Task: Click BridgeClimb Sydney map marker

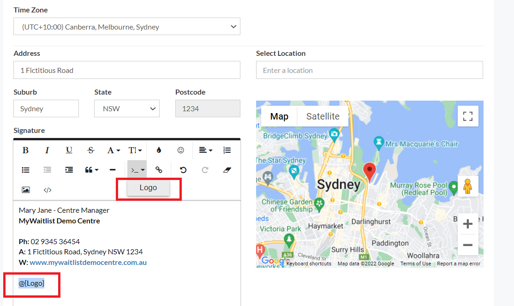Action: click(x=334, y=134)
